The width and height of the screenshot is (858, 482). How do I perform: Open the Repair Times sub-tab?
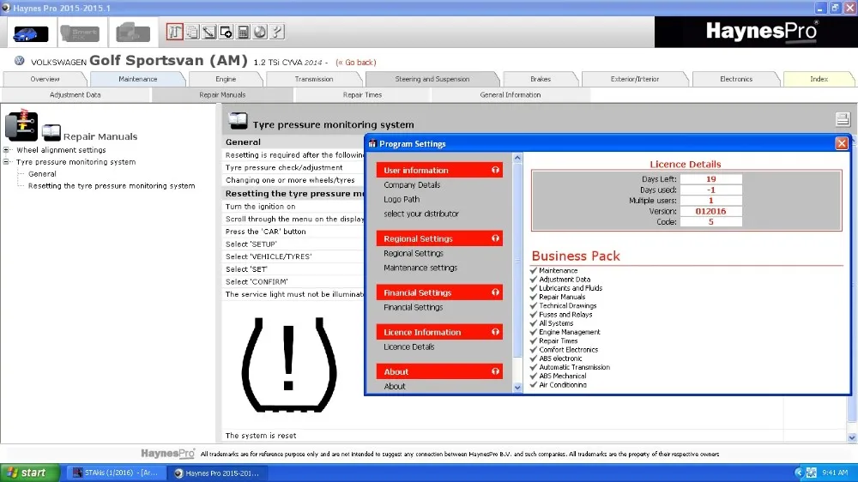[x=362, y=95]
